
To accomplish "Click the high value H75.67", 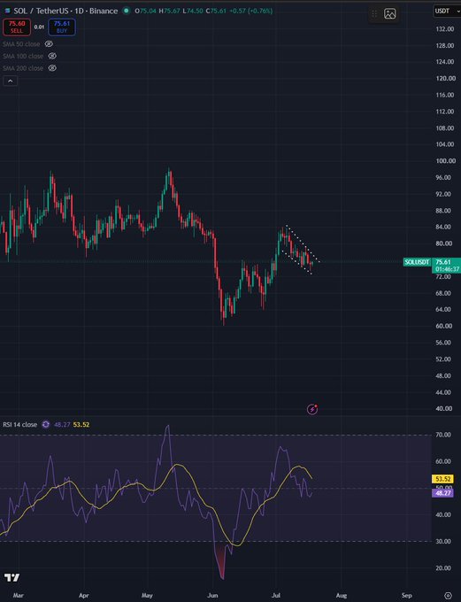I will click(x=169, y=11).
